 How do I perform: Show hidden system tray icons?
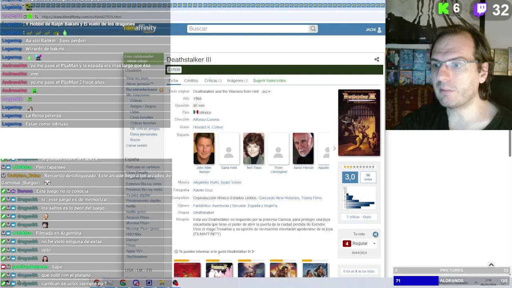coord(476,283)
